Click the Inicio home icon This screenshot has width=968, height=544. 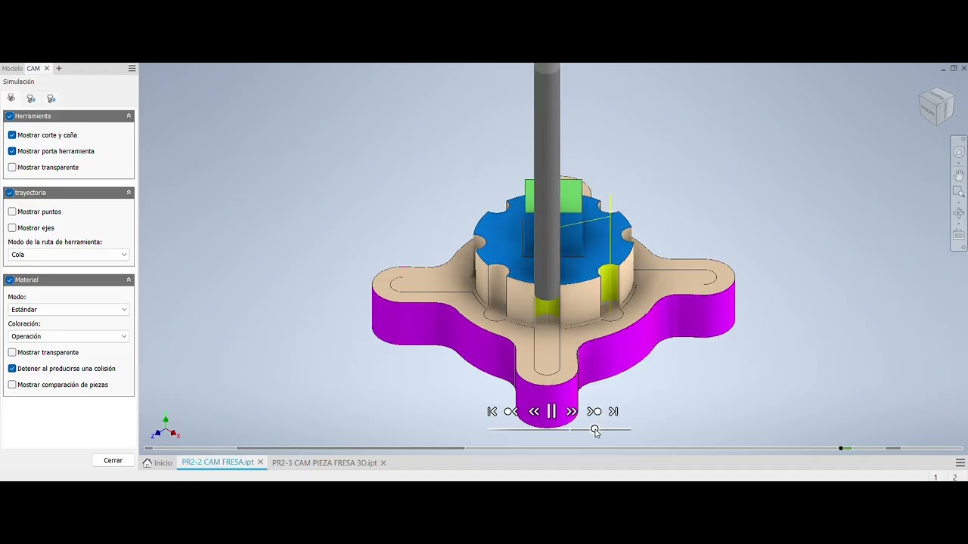147,462
